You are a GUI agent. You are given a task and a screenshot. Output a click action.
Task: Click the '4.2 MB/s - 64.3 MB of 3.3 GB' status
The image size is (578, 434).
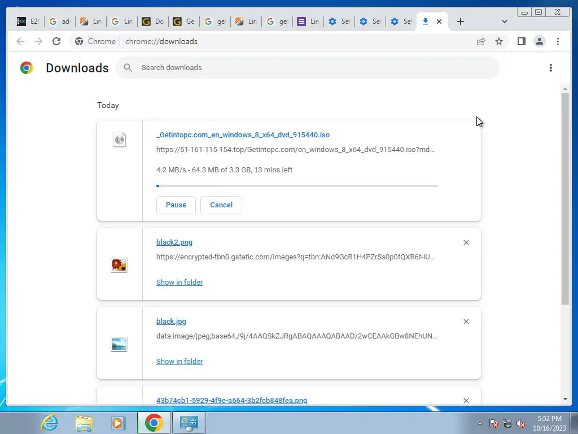point(224,170)
